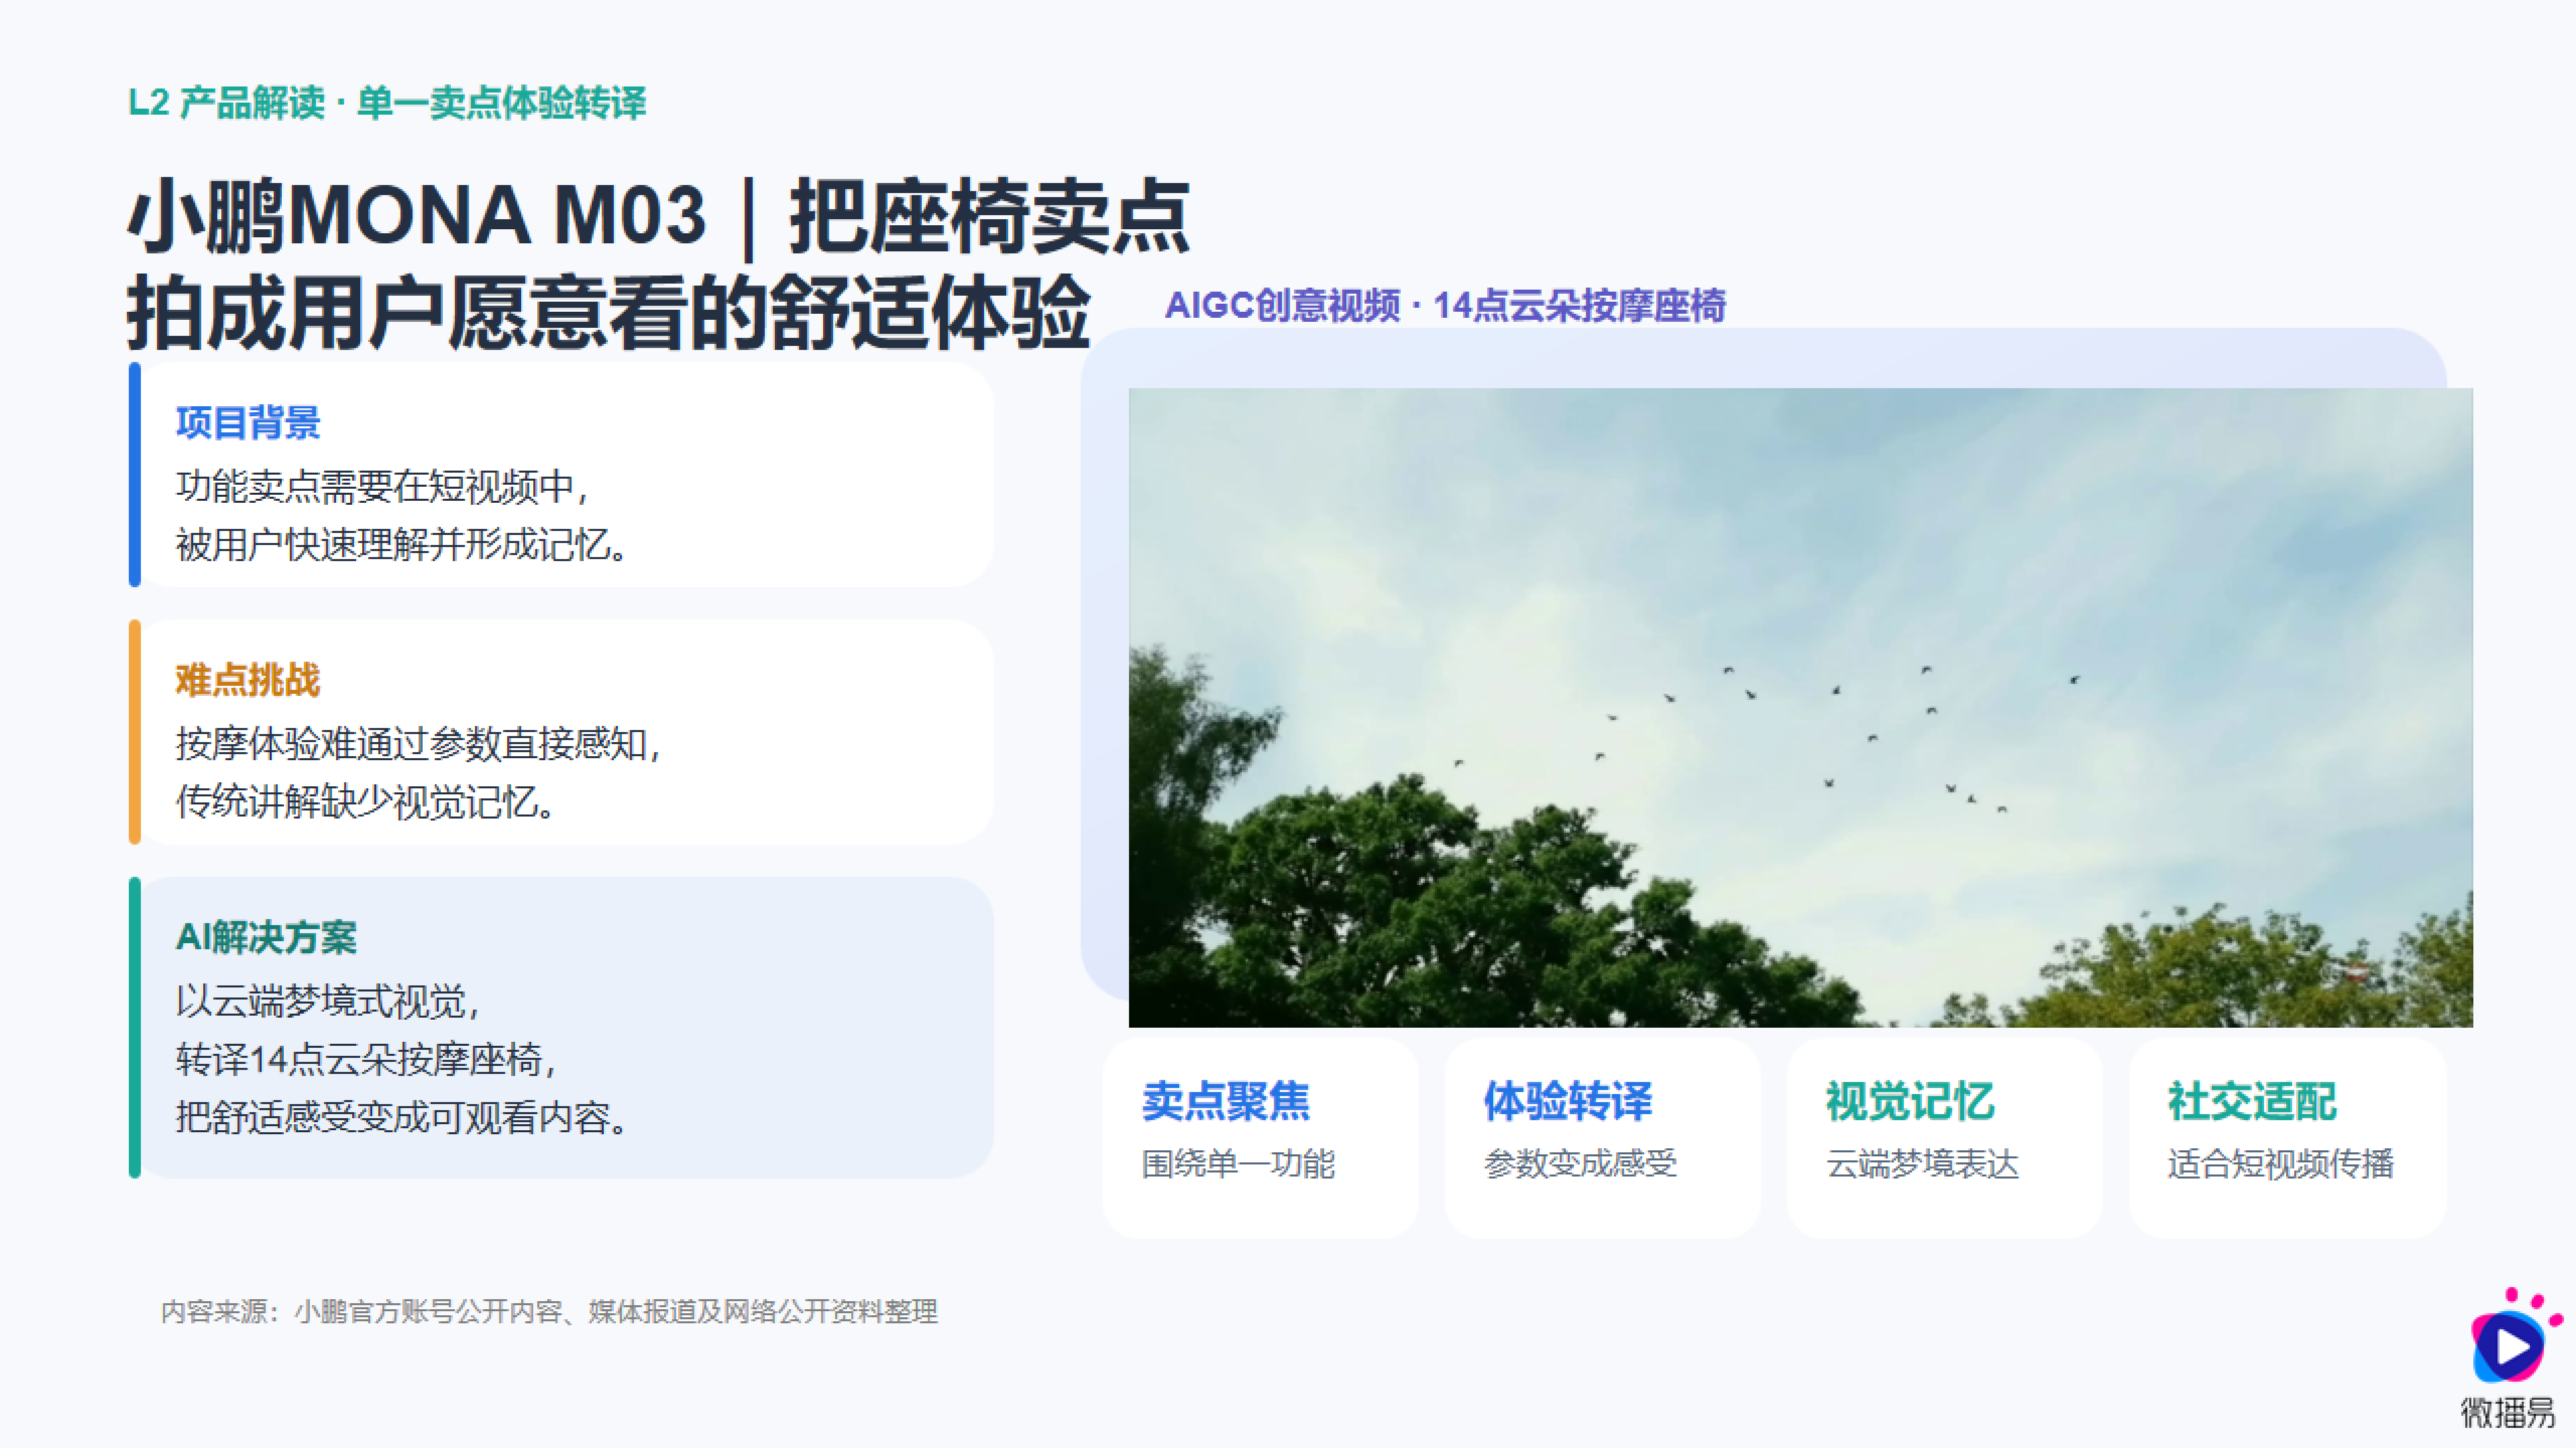Open the sky and birds video image
This screenshot has width=2576, height=1448.
(x=1800, y=707)
